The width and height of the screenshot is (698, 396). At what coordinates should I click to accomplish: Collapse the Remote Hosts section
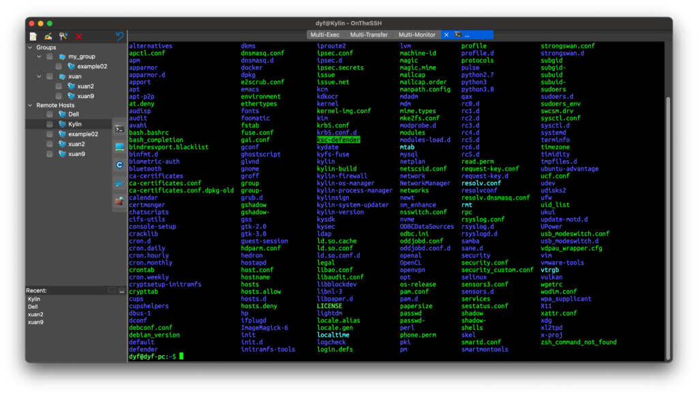[x=30, y=106]
